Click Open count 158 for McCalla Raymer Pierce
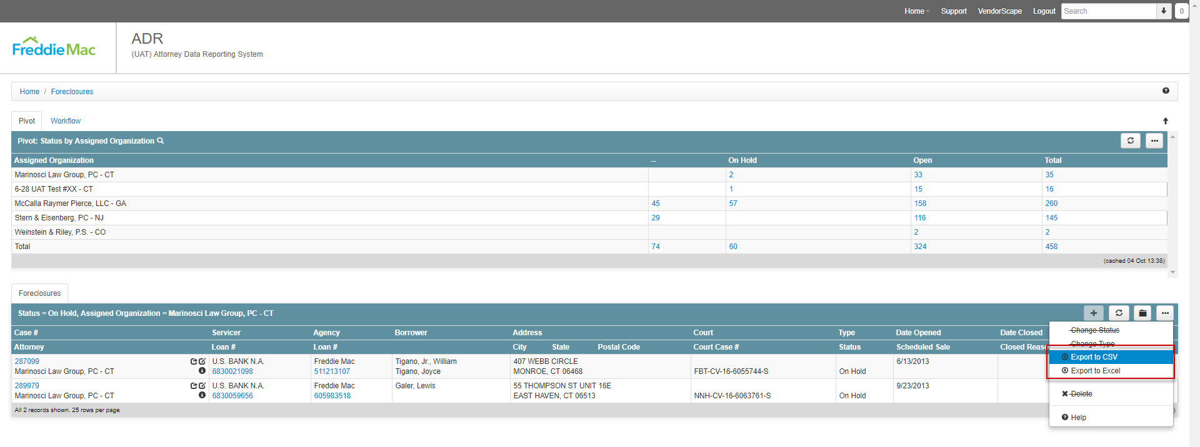This screenshot has height=447, width=1200. click(x=920, y=204)
